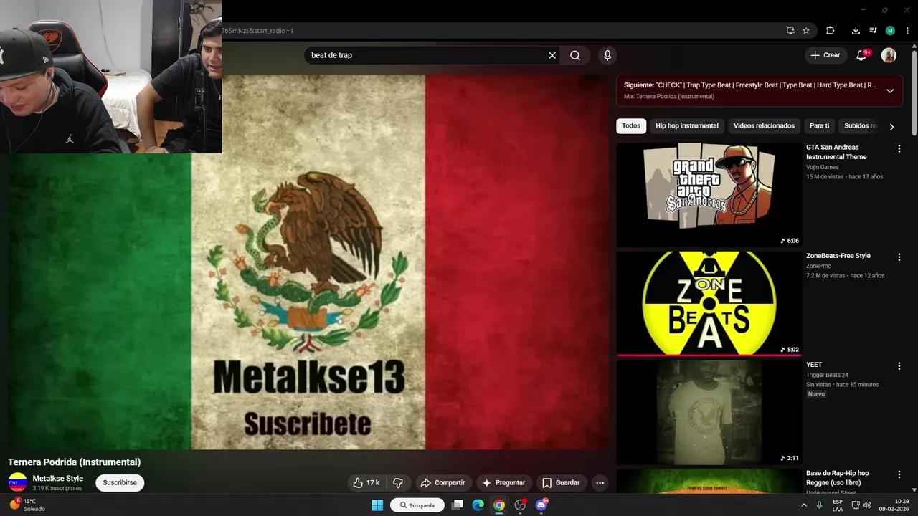Viewport: 918px width, 516px height.
Task: Open the Vojin Games channel link
Action: (822, 167)
